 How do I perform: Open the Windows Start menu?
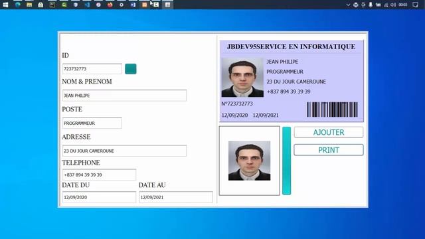5,5
